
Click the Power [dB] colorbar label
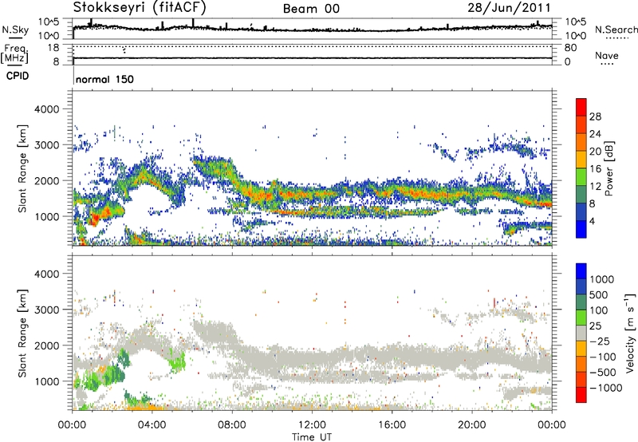pyautogui.click(x=609, y=168)
